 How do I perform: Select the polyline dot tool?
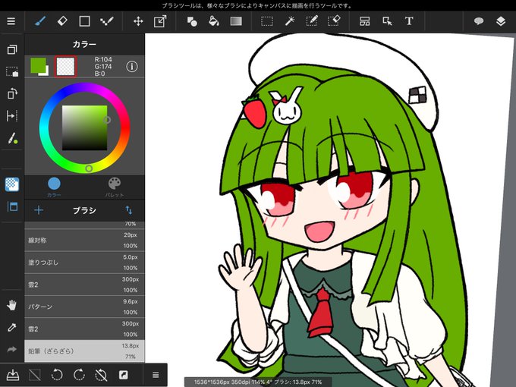tap(107, 21)
